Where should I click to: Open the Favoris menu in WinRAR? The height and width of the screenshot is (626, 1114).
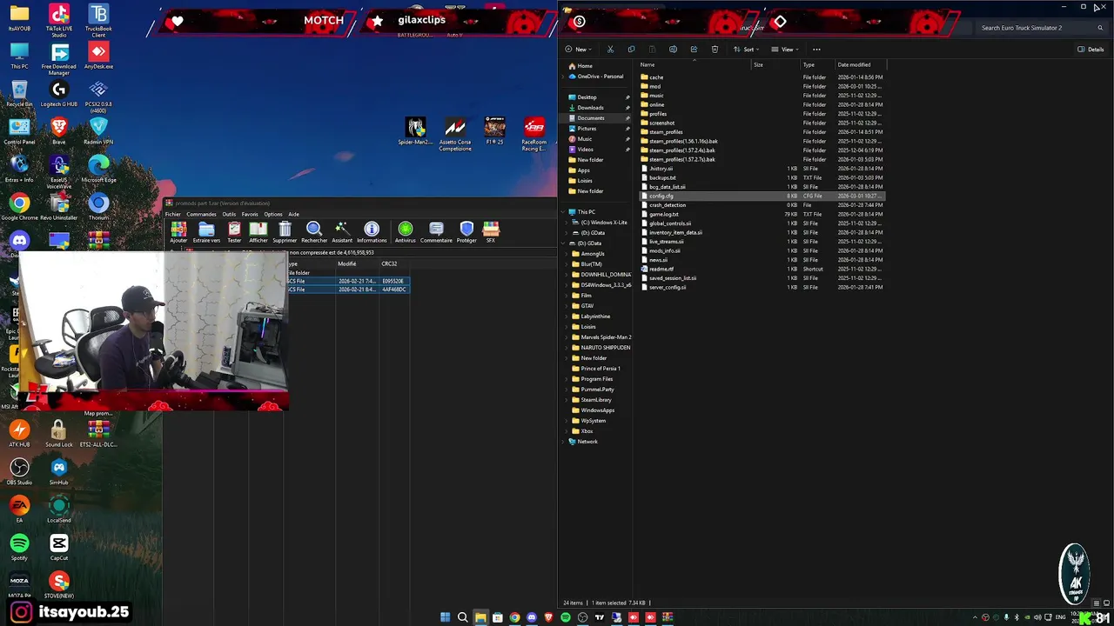click(250, 214)
